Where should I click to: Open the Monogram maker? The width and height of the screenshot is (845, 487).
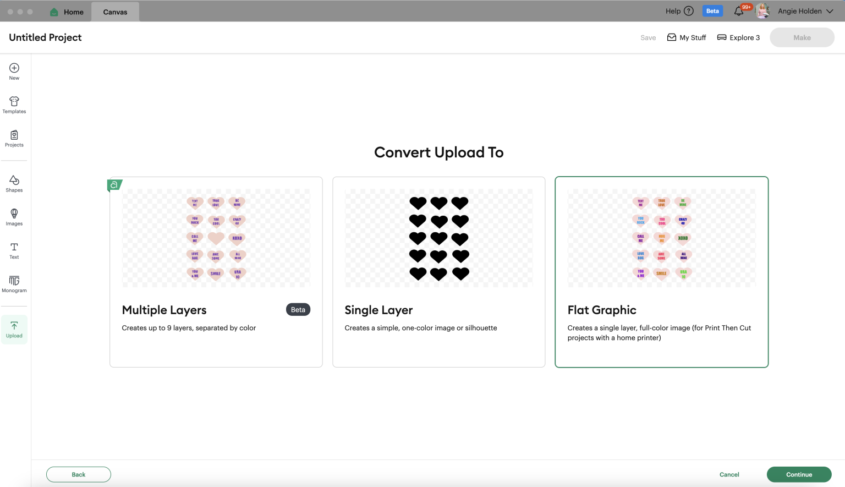tap(14, 284)
